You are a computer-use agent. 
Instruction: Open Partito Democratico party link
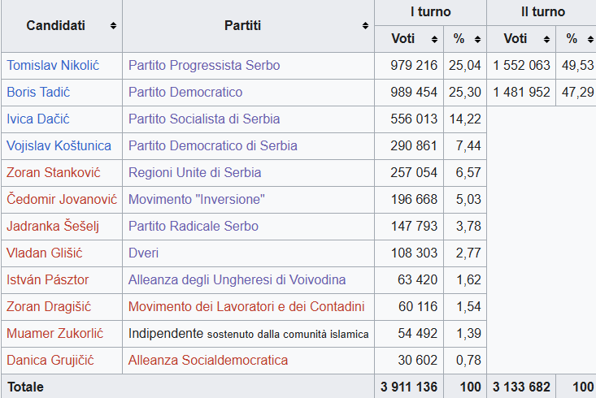tap(185, 93)
